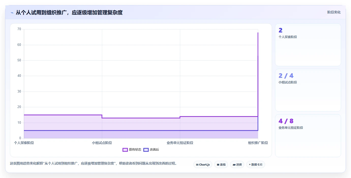
Task: Open the 小组试点阶段 card showing 2 / 4
Action: [x=308, y=90]
